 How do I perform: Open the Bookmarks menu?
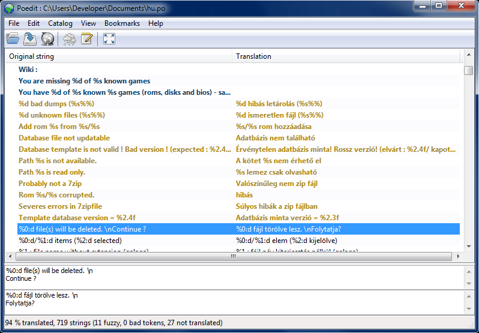click(122, 23)
